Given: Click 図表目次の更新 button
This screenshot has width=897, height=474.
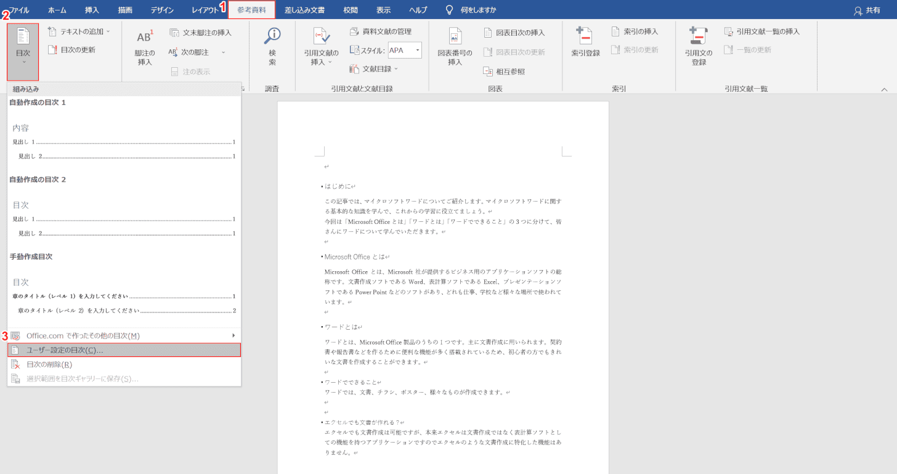Looking at the screenshot, I should 514,52.
